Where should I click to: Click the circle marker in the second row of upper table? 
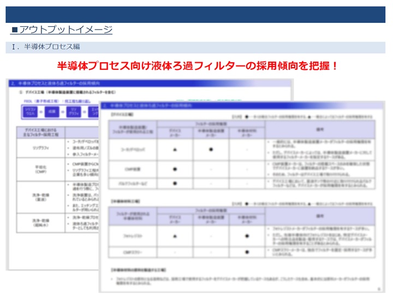pyautogui.click(x=175, y=169)
